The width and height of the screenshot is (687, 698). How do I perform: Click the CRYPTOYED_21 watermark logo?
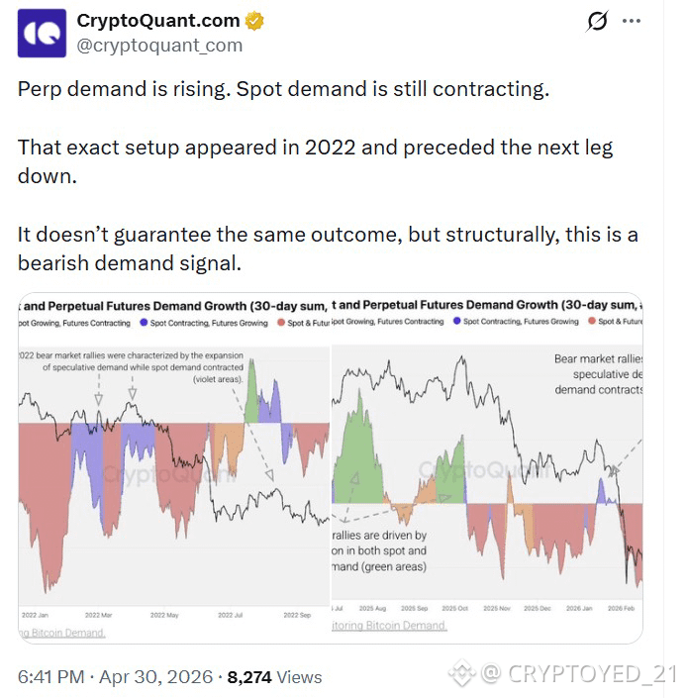[462, 672]
